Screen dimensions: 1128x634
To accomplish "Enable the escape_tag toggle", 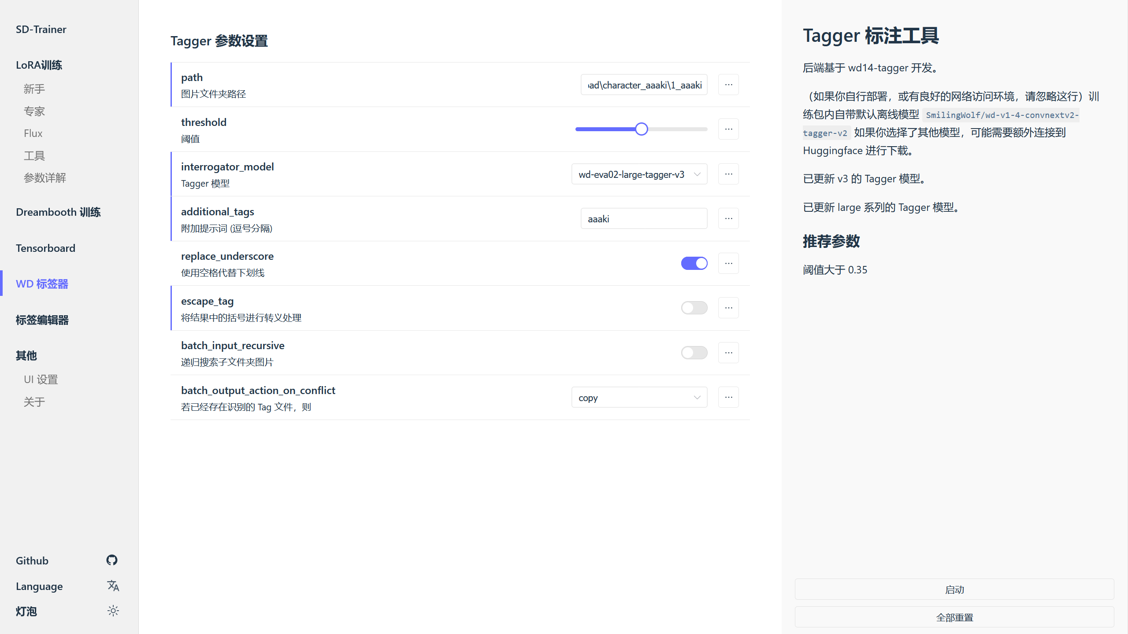I will pos(694,308).
